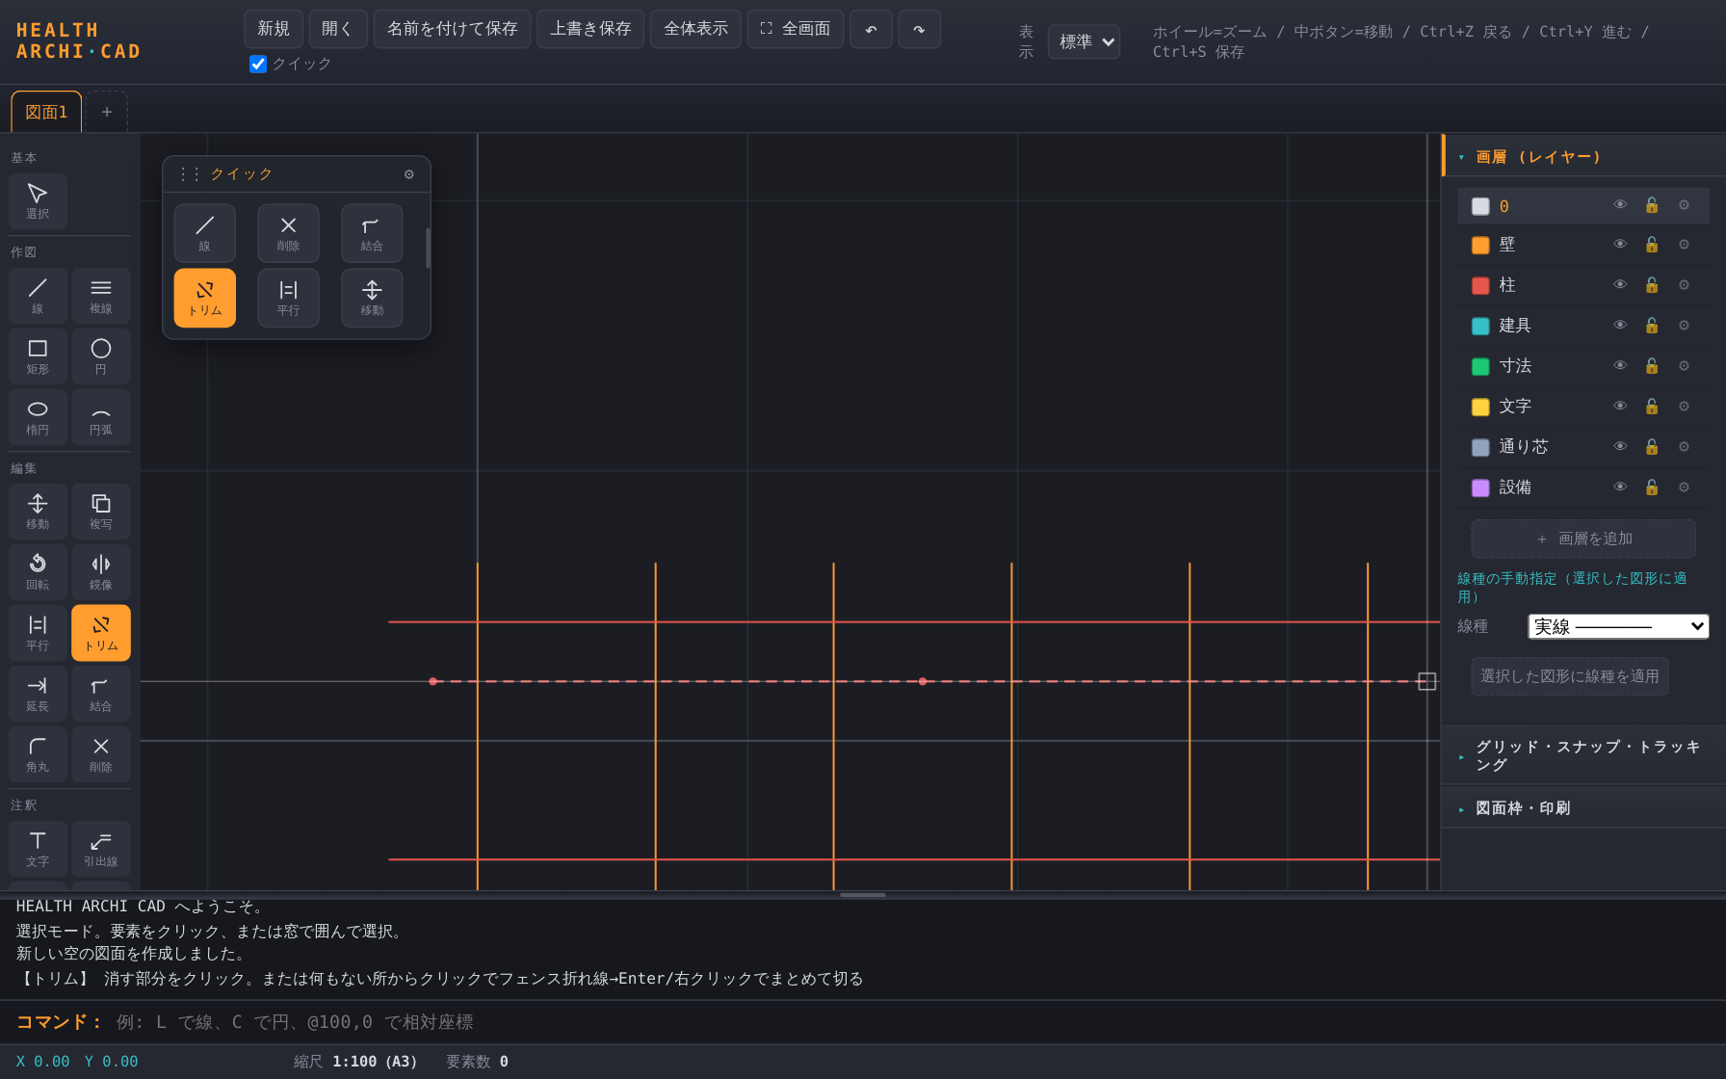Select the 円弧 arc tool
The height and width of the screenshot is (1079, 1726).
tap(101, 416)
